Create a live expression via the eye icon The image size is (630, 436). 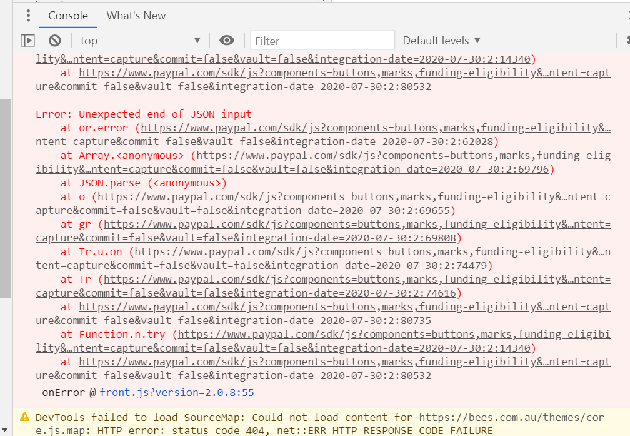point(227,40)
